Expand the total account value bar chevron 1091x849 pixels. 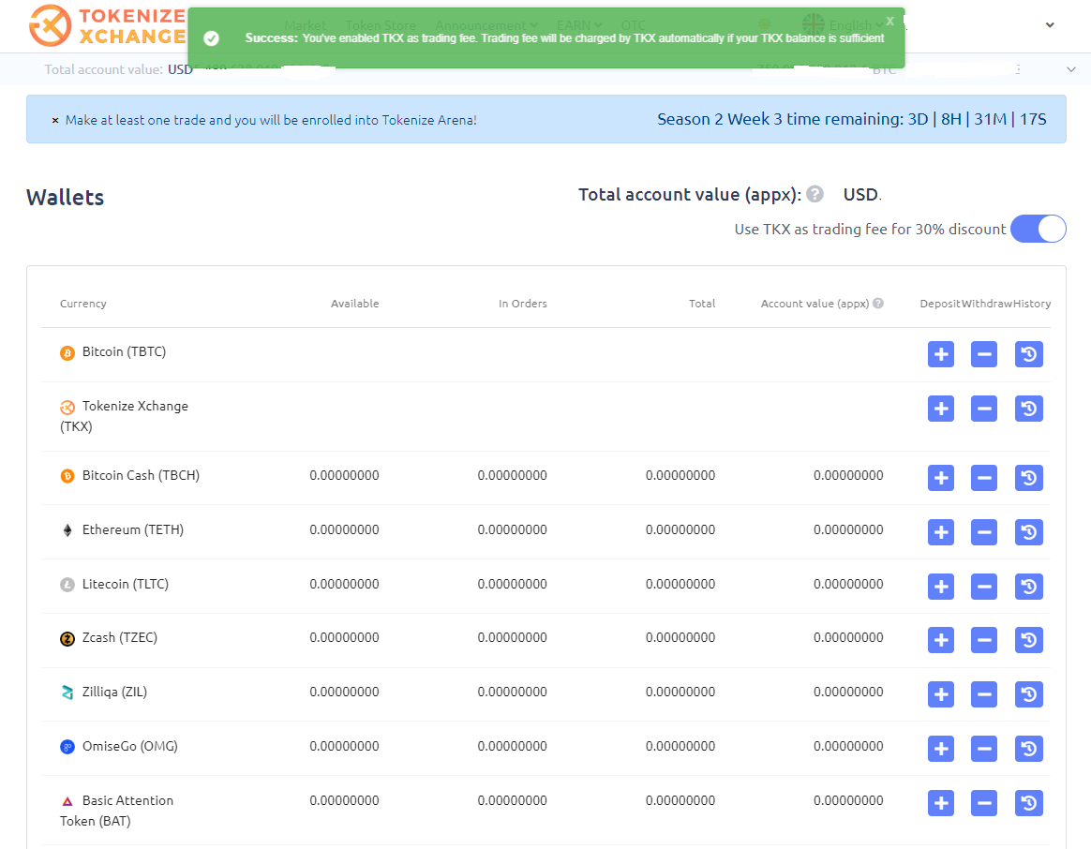[x=1071, y=69]
